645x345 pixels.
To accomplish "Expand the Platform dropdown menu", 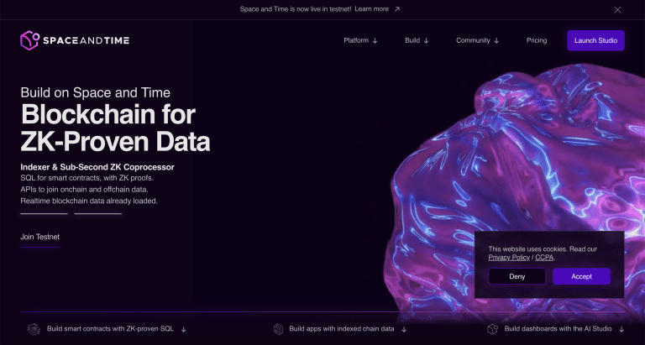I will point(360,40).
